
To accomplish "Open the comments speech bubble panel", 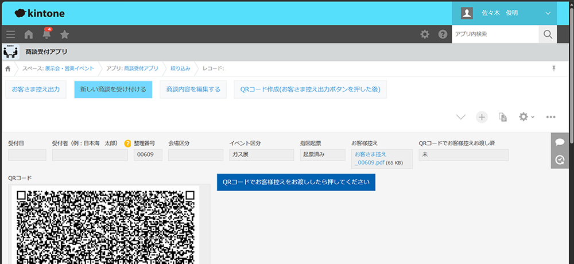I will [x=560, y=142].
